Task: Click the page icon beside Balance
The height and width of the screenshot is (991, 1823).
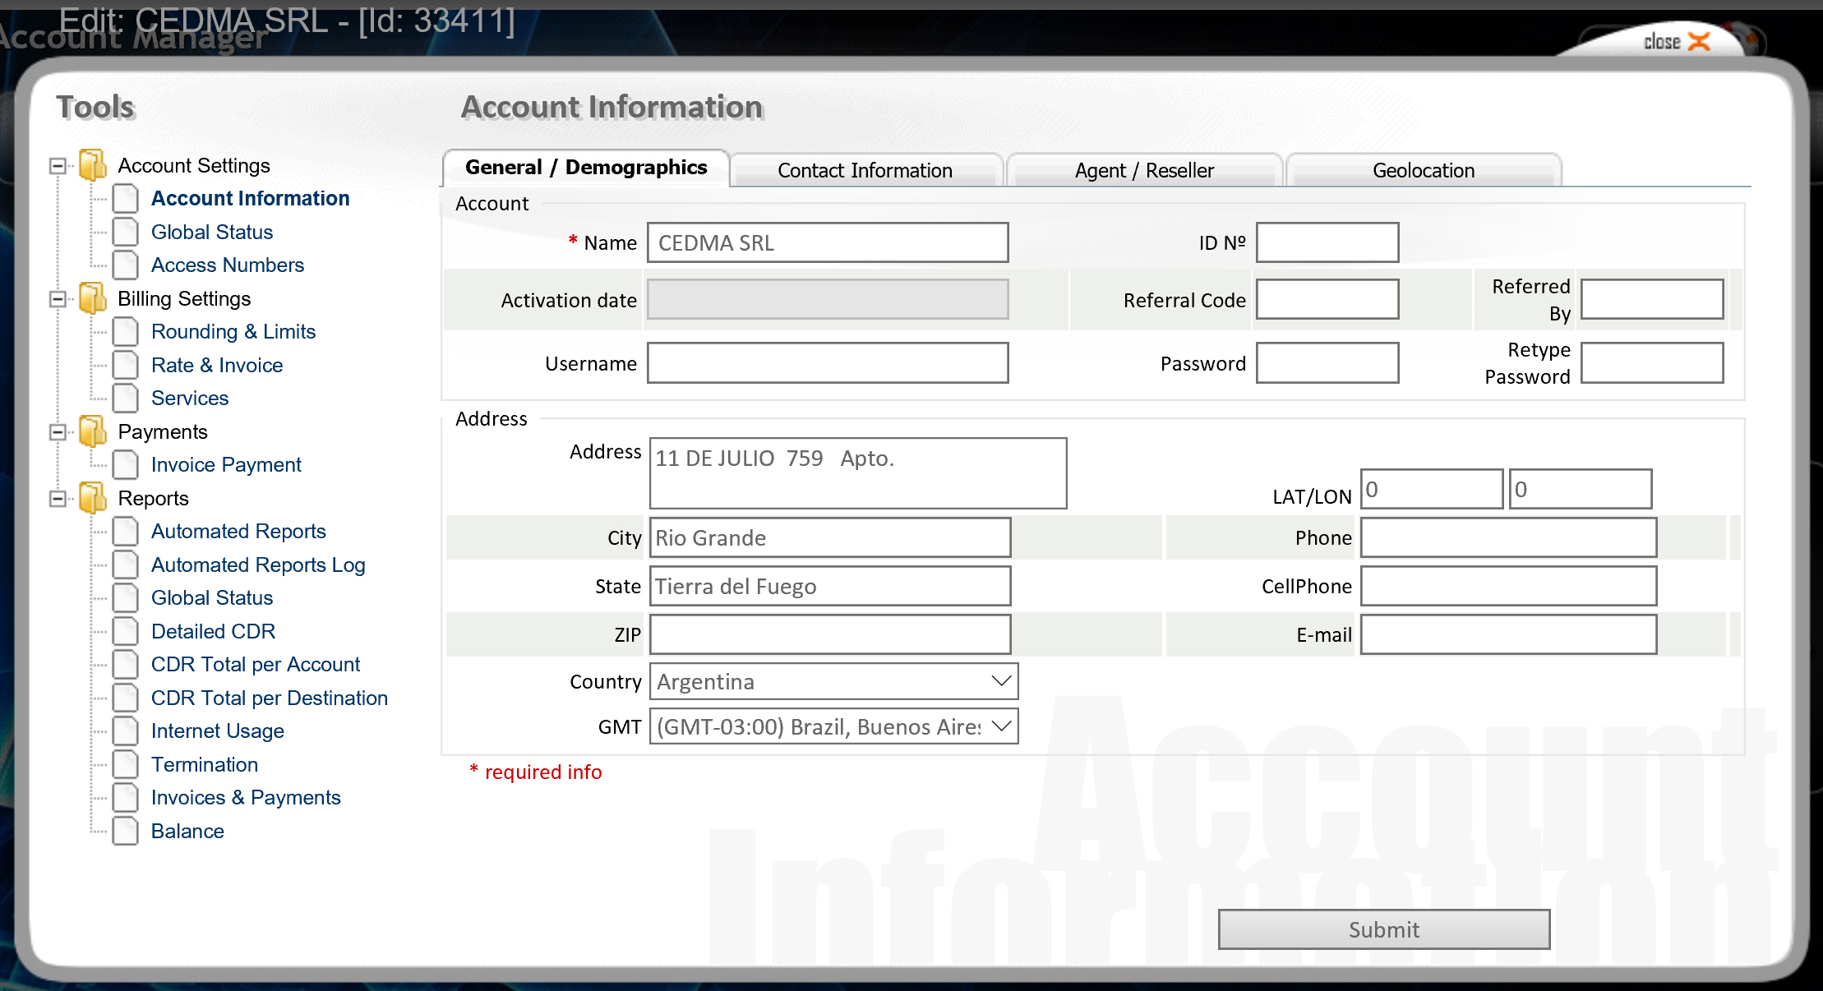Action: tap(125, 831)
